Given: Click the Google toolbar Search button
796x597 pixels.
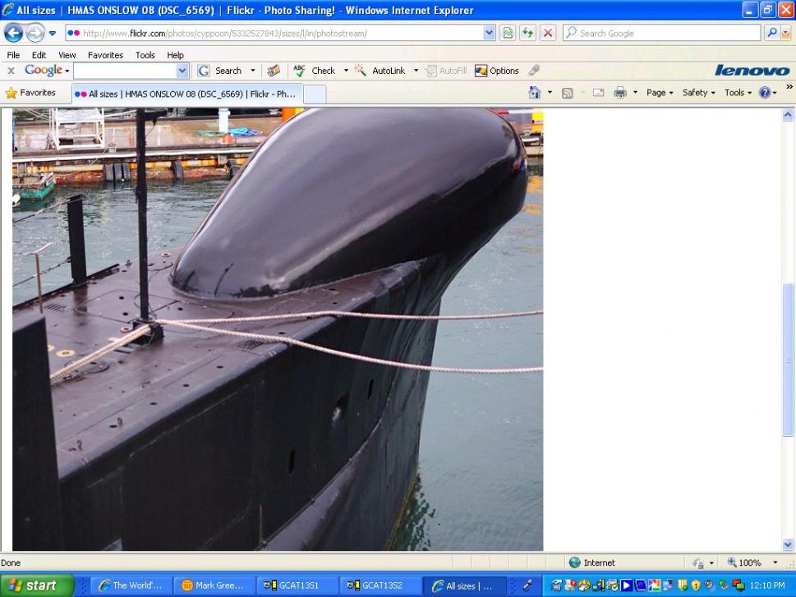Looking at the screenshot, I should point(220,71).
